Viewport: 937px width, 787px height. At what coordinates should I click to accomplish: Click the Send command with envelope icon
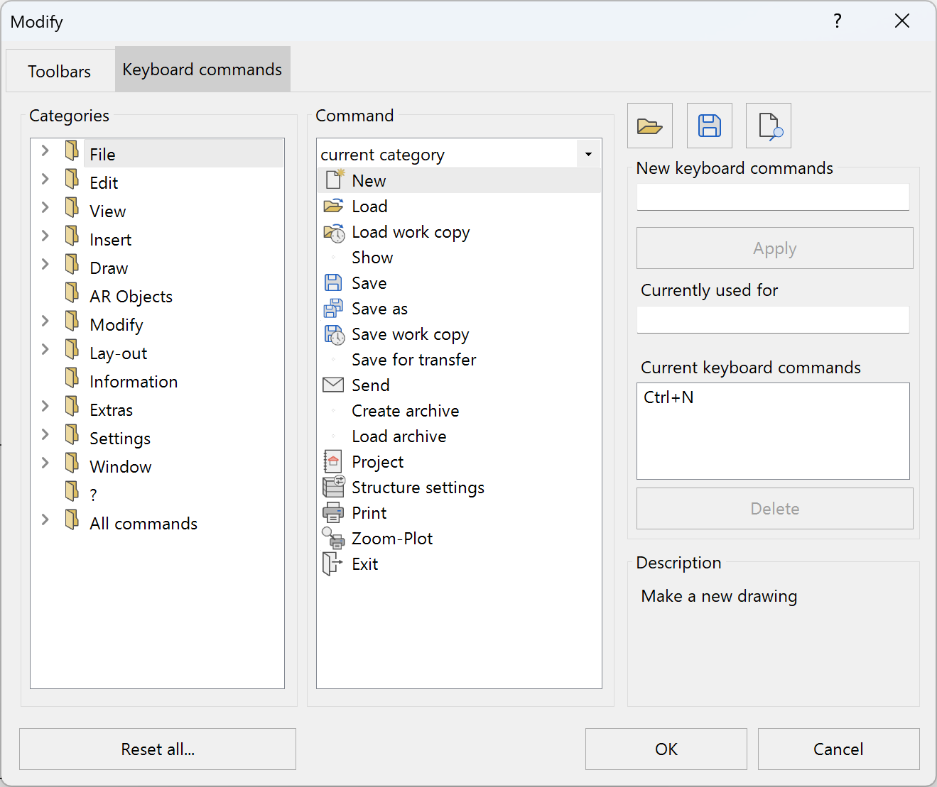[x=370, y=385]
